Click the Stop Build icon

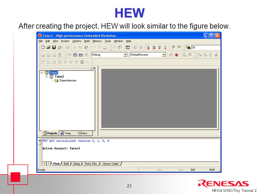click(86, 55)
